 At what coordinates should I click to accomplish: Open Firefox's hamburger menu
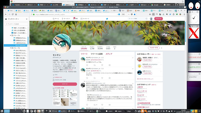184,14
